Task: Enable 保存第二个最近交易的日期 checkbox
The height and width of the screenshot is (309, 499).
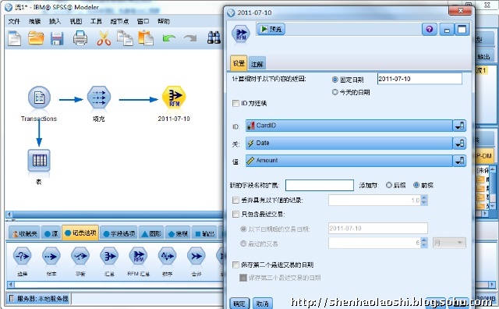Action: pyautogui.click(x=235, y=265)
